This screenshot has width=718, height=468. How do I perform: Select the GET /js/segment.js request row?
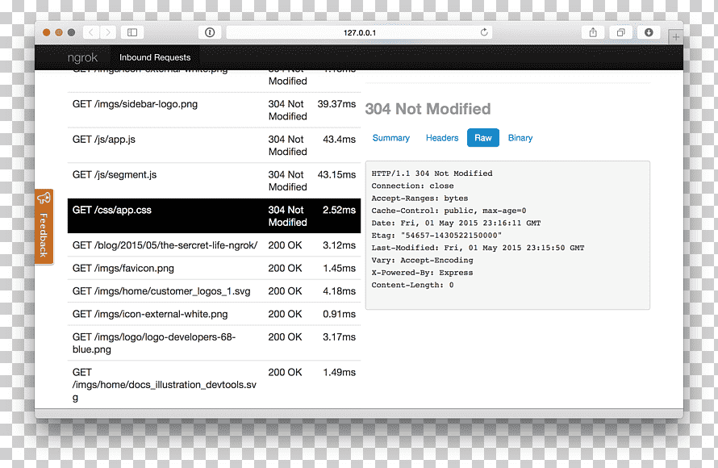coord(214,181)
